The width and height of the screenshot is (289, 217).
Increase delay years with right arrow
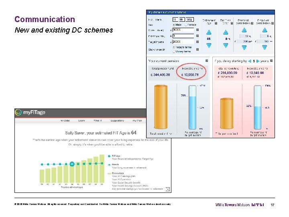coord(258,61)
